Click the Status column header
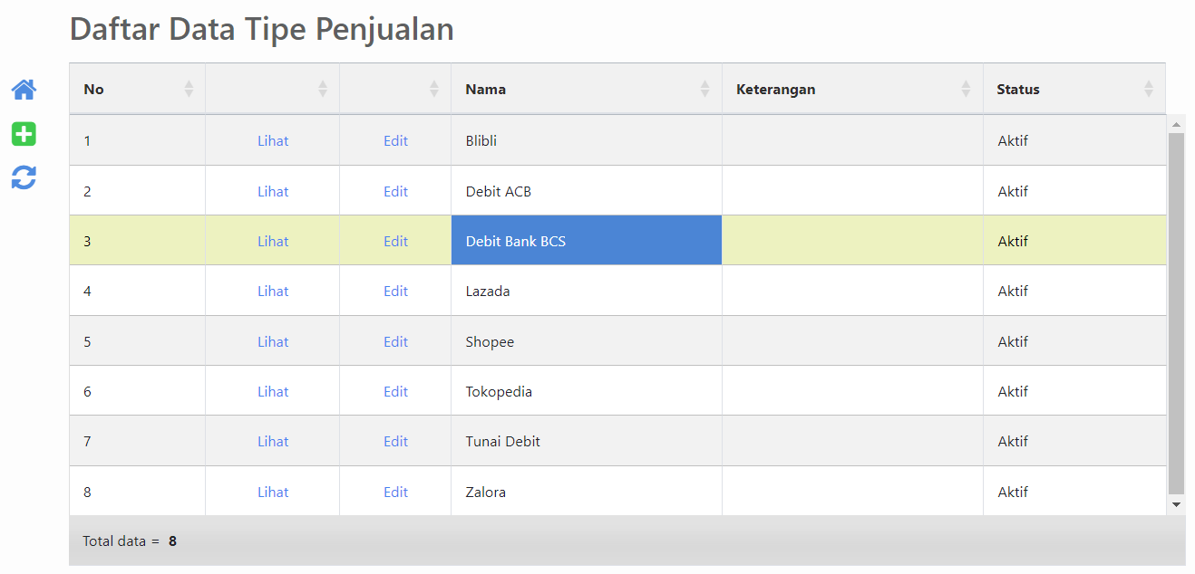 point(1074,89)
